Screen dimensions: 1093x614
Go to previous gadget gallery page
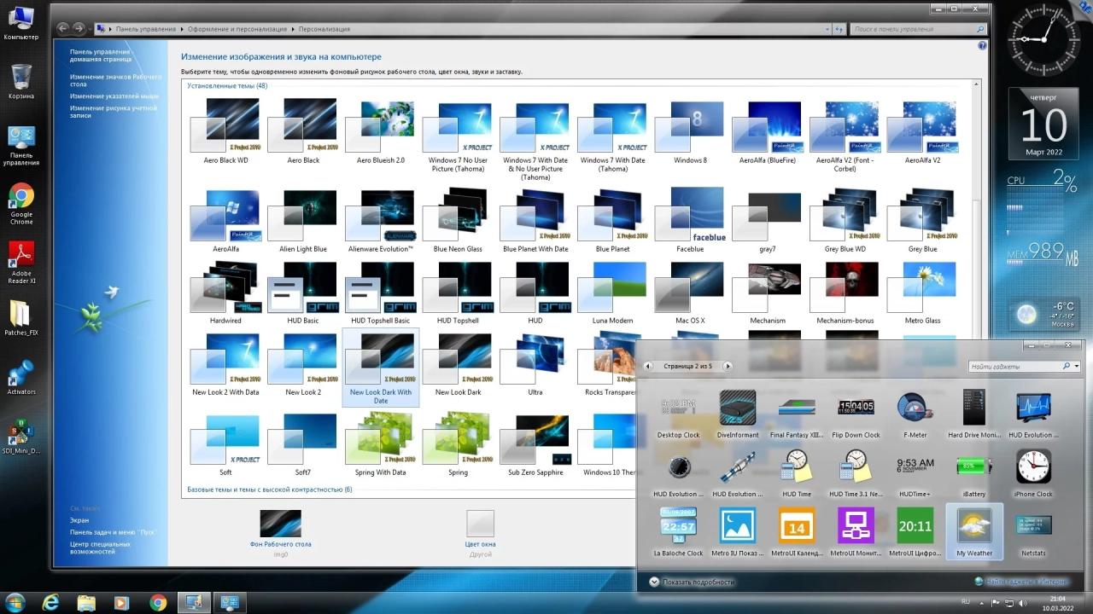[648, 366]
